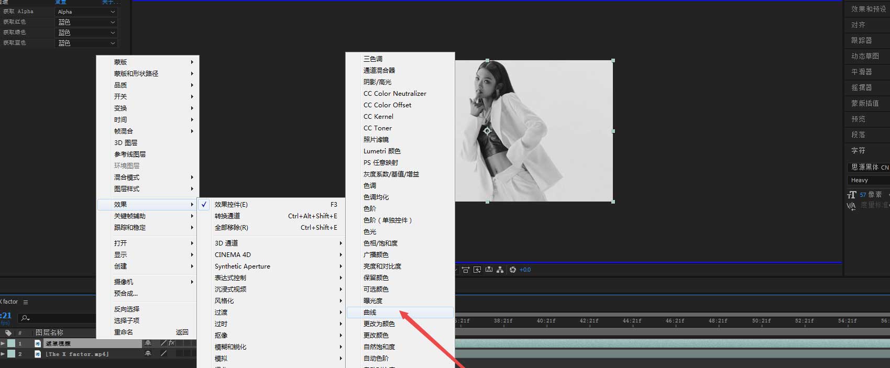Toggle shy switch on layer 1

pos(148,343)
